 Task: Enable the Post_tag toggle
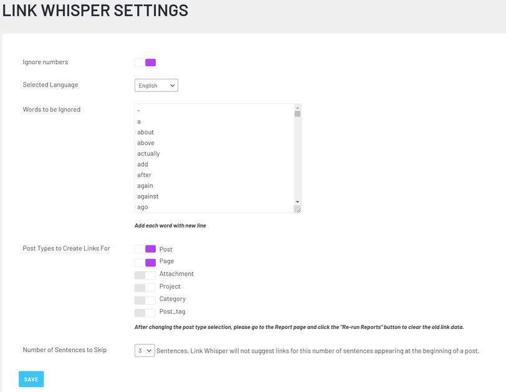pyautogui.click(x=145, y=313)
